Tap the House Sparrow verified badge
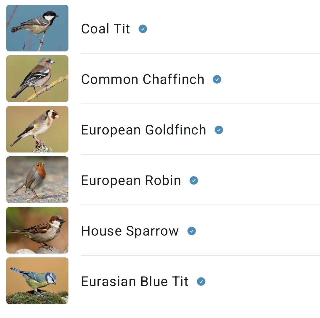Viewport: 320px width, 318px height. [192, 231]
